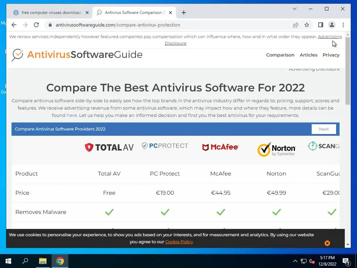This screenshot has width=357, height=268.
Task: Open the Chrome profile avatar
Action: pos(332,25)
